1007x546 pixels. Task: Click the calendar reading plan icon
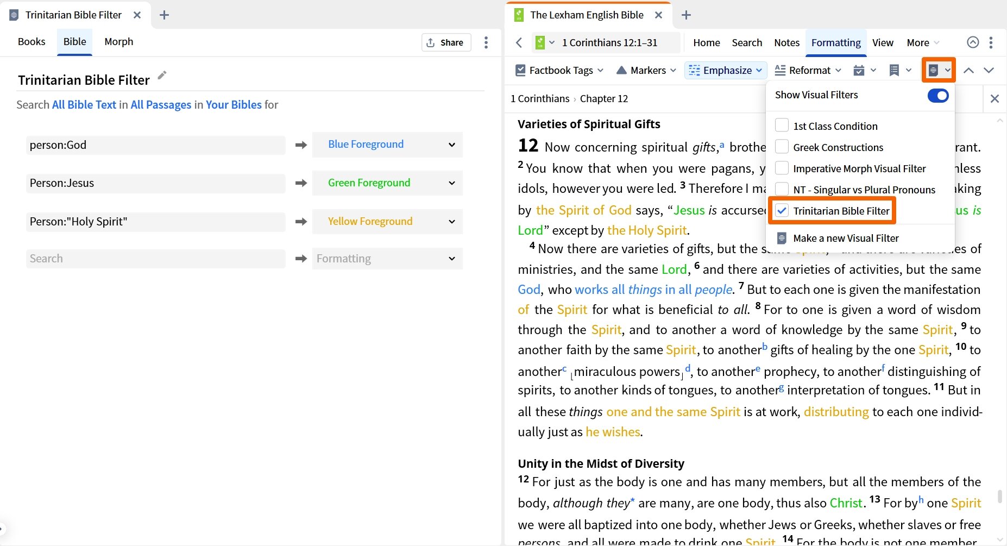pos(859,70)
